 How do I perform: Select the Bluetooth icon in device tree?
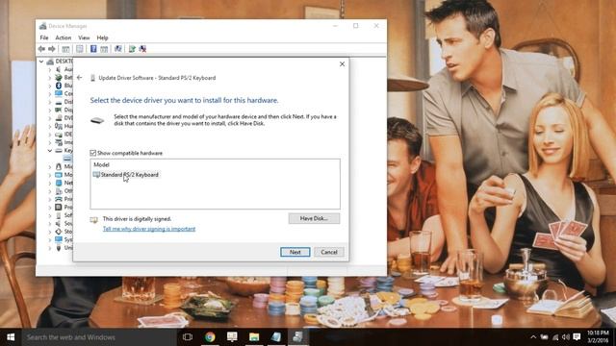point(59,86)
